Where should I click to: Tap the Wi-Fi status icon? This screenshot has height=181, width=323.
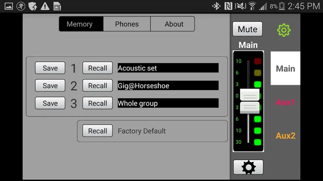252,6
